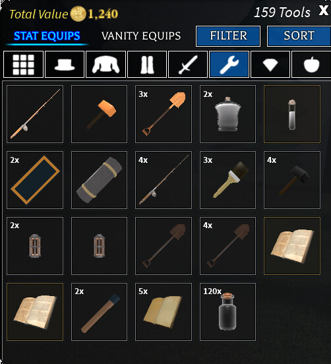Select the wrench tools category icon

pos(229,65)
